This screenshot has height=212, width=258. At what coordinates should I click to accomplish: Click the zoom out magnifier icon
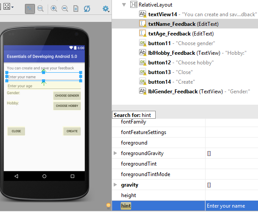click(x=65, y=8)
